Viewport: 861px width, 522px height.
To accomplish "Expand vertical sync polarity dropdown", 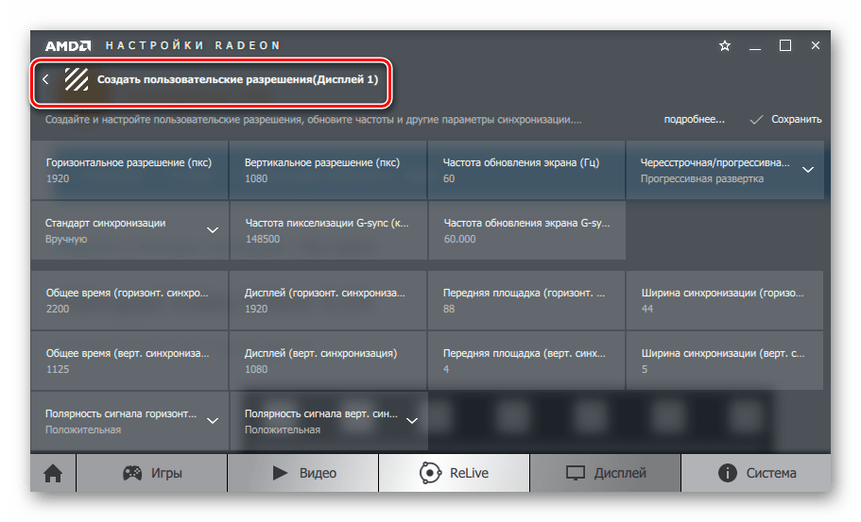I will click(x=411, y=421).
